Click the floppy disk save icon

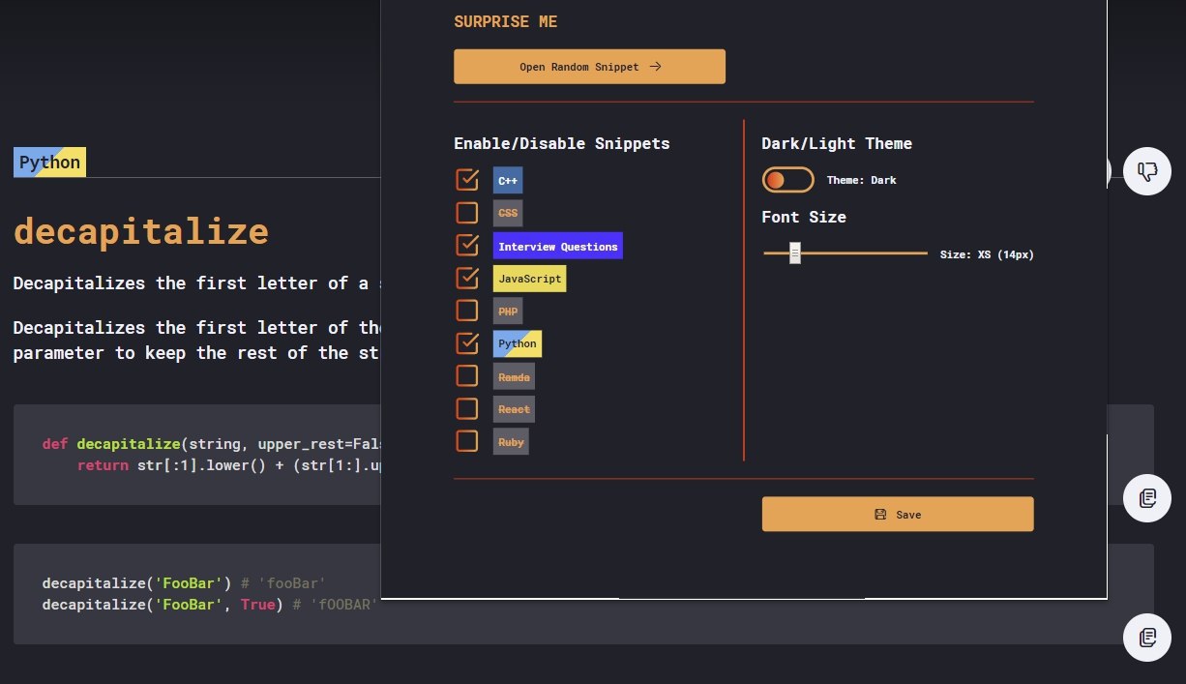[x=880, y=515]
